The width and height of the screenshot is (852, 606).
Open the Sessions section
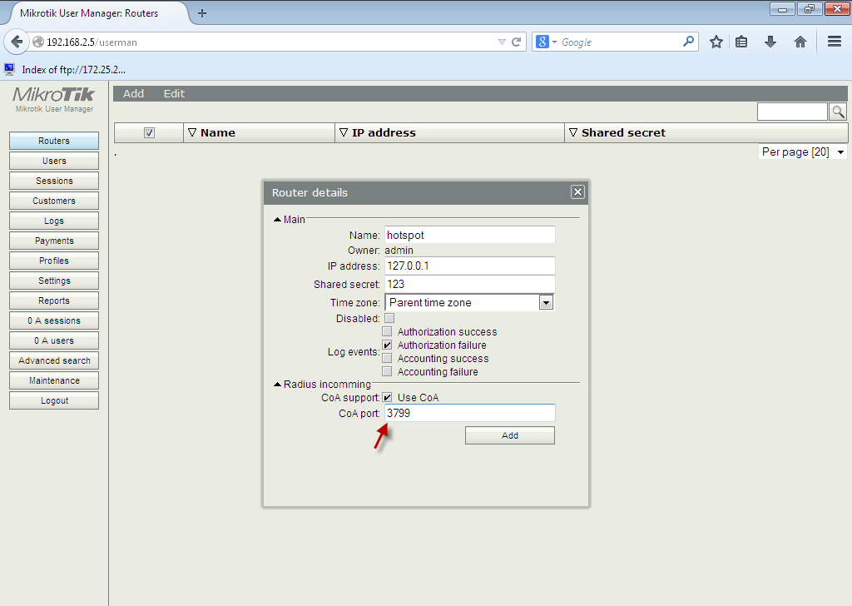[54, 181]
